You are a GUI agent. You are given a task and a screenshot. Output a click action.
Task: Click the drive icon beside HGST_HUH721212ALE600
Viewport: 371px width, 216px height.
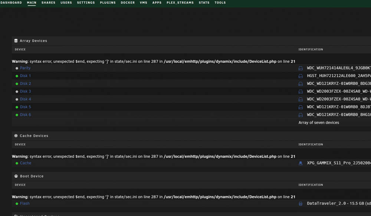click(301, 76)
